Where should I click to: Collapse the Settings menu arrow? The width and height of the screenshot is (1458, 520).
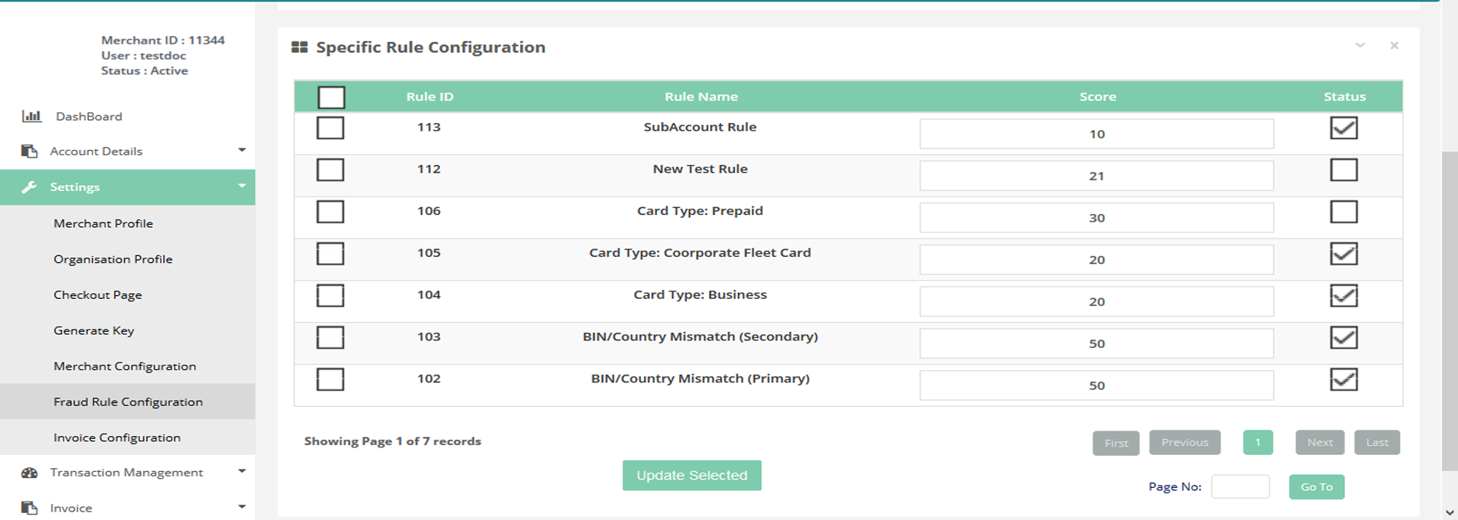[242, 187]
